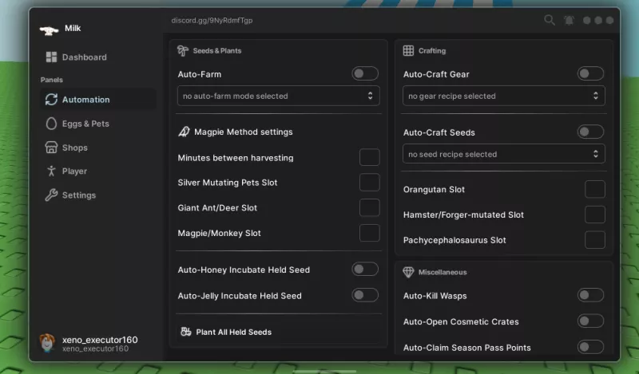Click the Crafting grid icon
Image resolution: width=639 pixels, height=374 pixels.
point(408,50)
